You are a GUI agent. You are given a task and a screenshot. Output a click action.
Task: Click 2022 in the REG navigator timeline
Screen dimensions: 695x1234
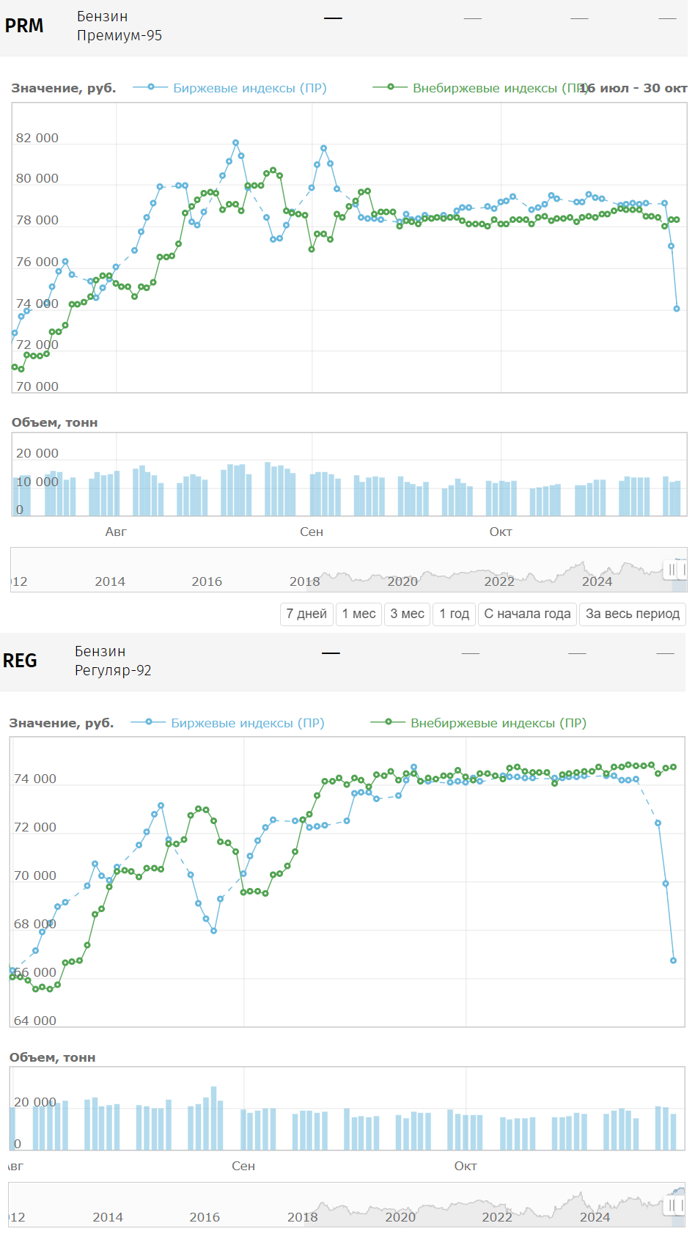coord(497,1217)
